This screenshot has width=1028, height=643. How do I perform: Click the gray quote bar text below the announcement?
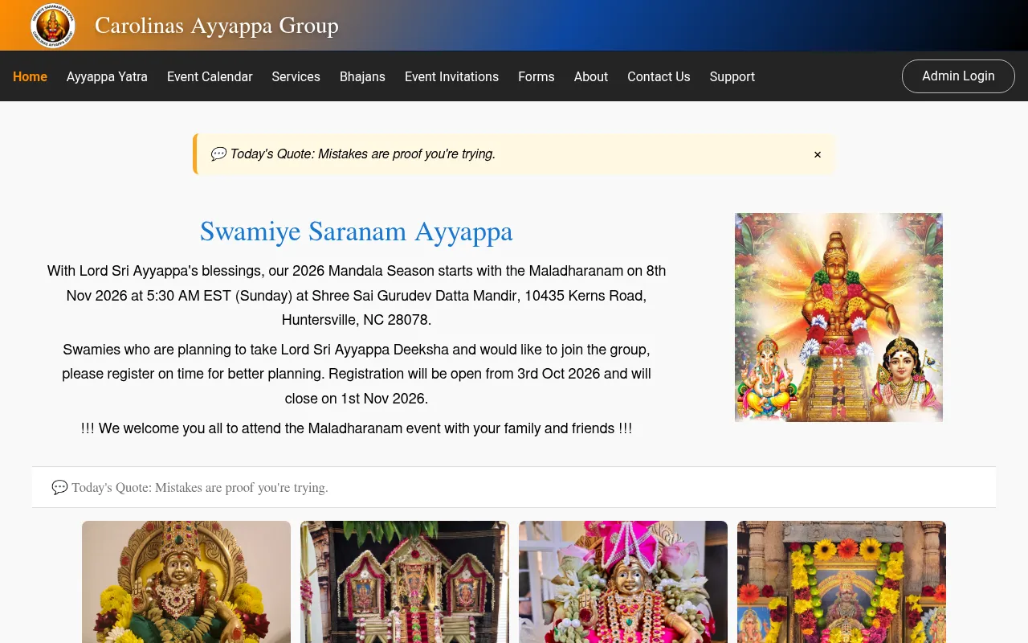click(199, 487)
